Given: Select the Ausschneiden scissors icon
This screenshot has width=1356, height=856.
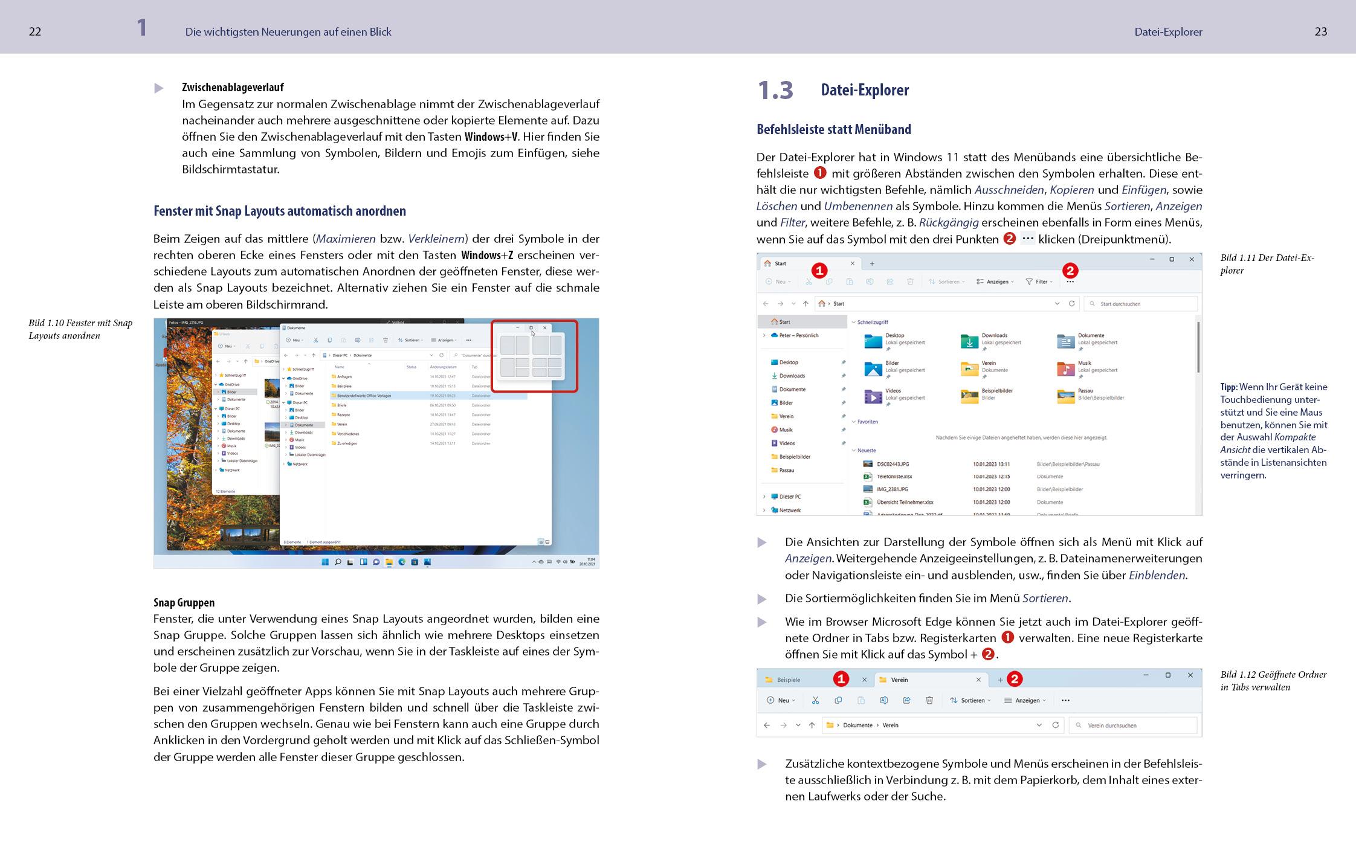Looking at the screenshot, I should (x=809, y=282).
